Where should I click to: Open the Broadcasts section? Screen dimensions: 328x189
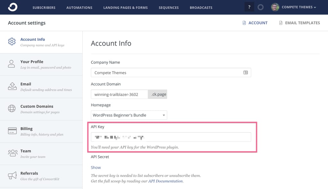201,8
